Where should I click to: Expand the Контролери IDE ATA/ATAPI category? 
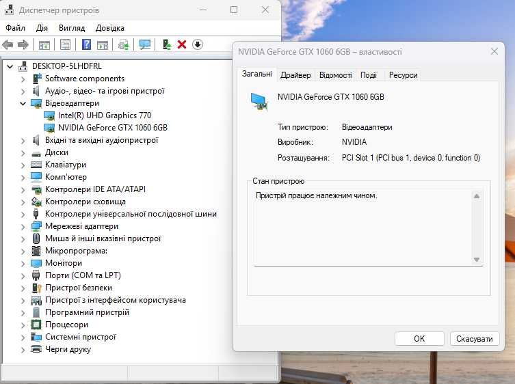[23, 190]
